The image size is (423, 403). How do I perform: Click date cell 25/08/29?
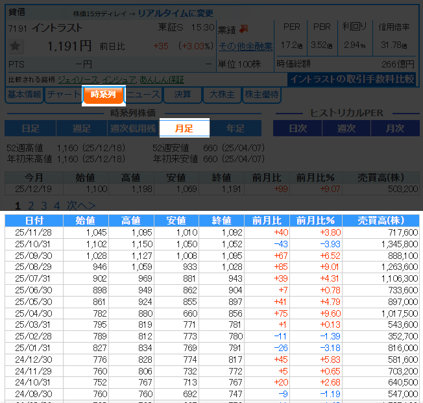pyautogui.click(x=34, y=267)
